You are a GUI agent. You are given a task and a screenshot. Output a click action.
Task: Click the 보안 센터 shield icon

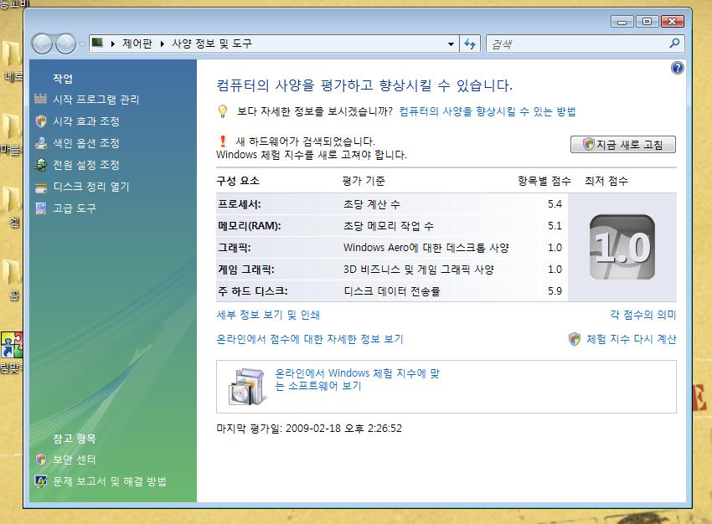[x=41, y=460]
